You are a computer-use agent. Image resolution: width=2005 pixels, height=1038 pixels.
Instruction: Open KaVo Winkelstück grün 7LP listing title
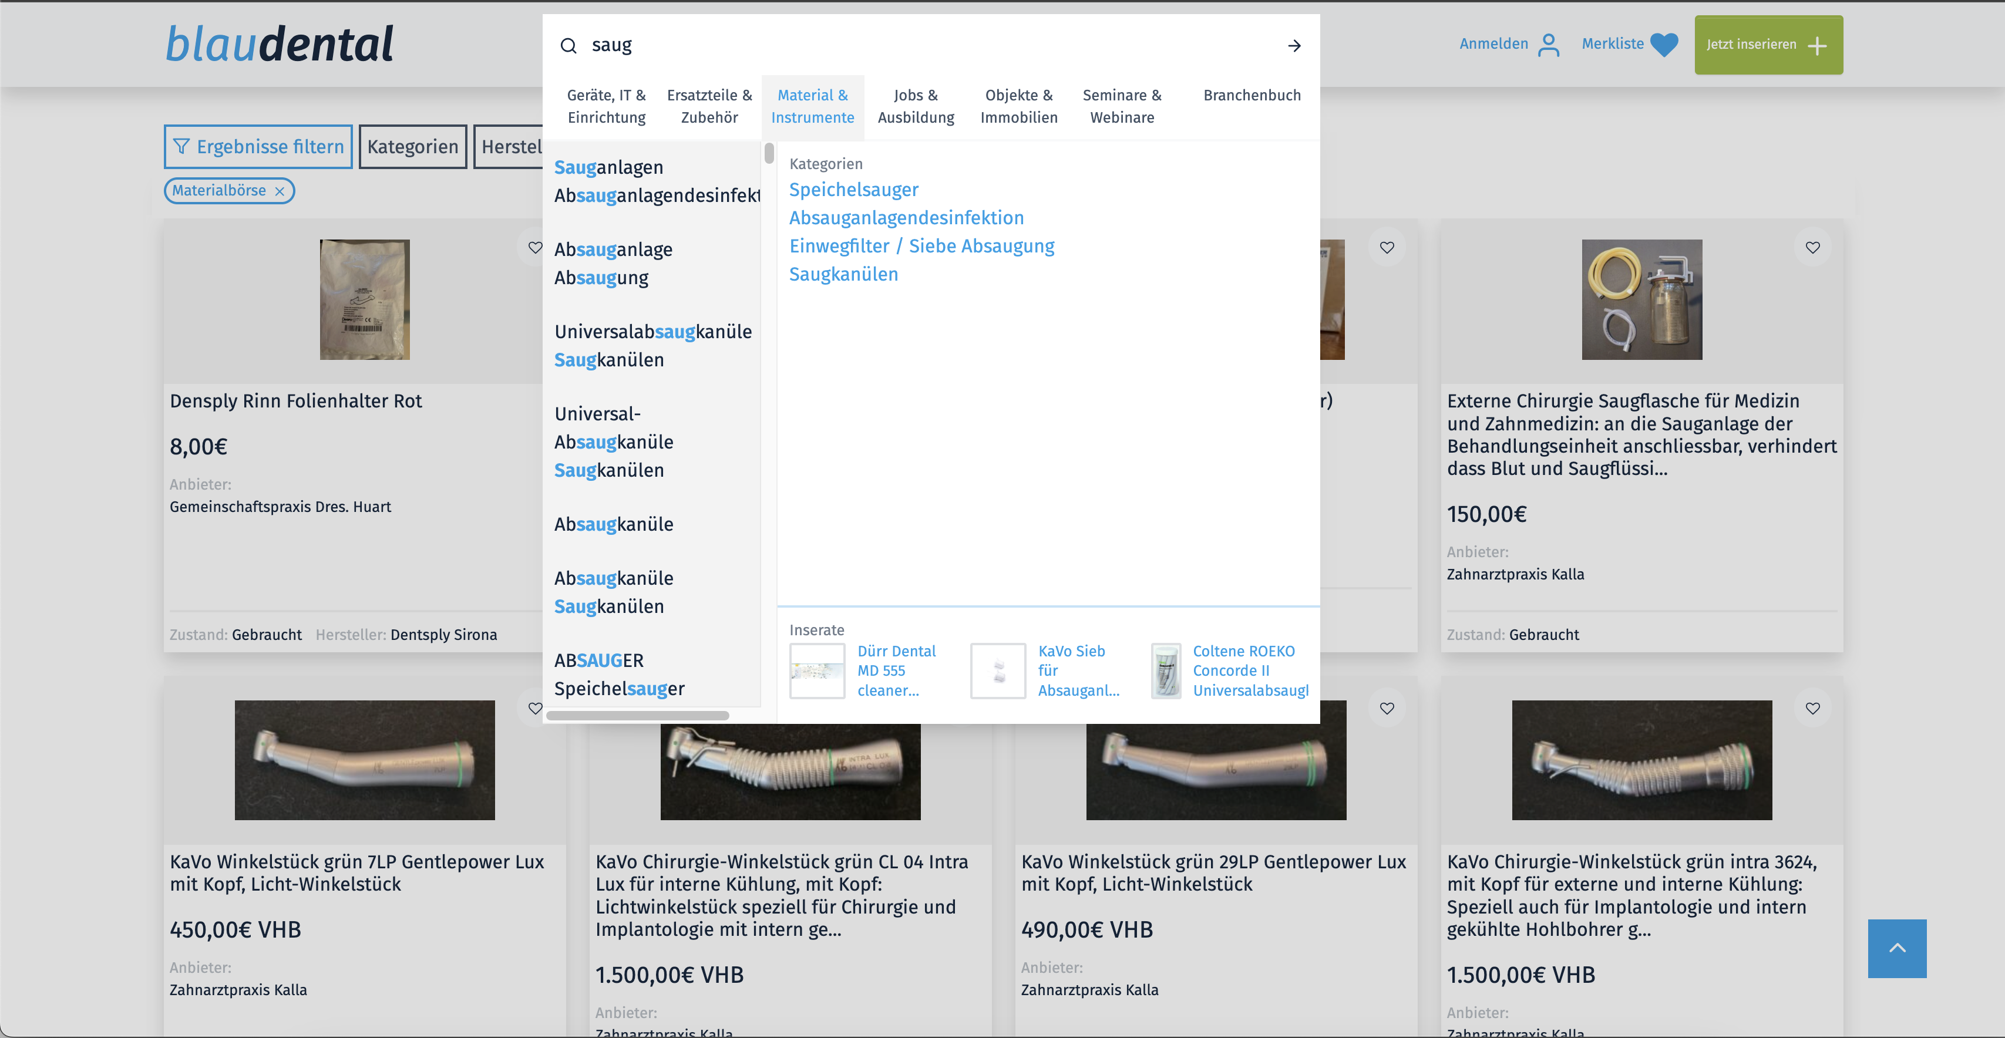point(356,873)
